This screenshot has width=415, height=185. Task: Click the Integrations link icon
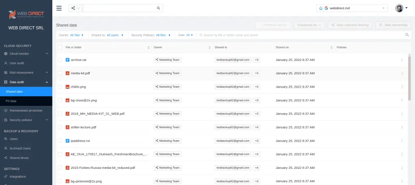6,177
